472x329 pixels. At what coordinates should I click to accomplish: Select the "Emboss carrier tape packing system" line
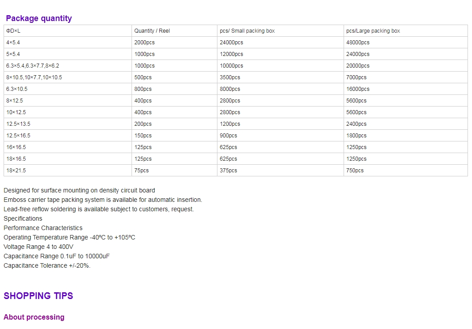coord(103,200)
